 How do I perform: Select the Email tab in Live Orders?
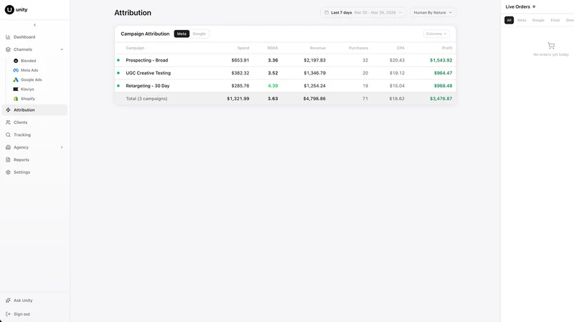555,20
